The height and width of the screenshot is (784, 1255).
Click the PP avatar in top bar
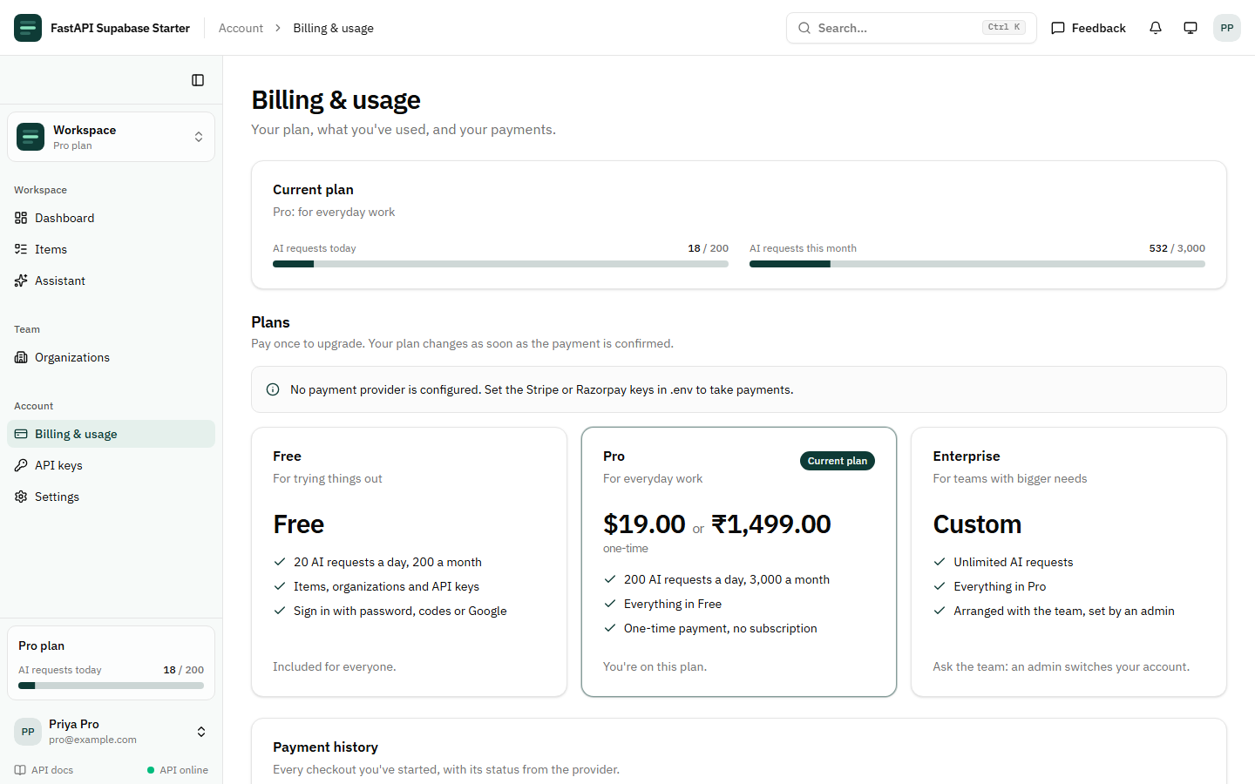1227,28
